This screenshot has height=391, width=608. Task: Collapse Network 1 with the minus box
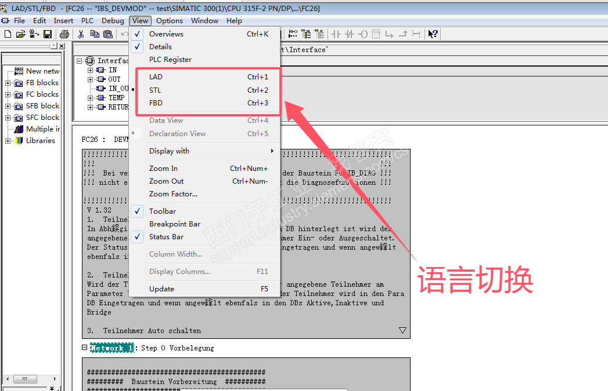point(85,348)
